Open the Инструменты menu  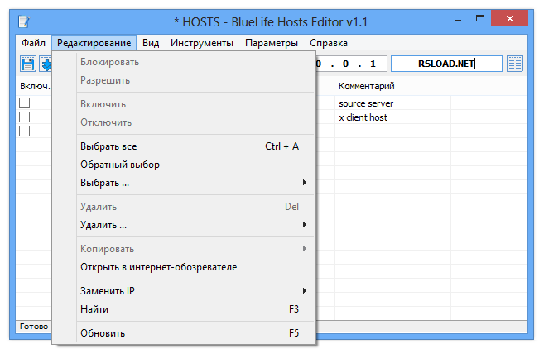[202, 43]
